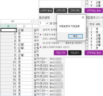Check result row 4 신발 checkbox

tap(87, 38)
